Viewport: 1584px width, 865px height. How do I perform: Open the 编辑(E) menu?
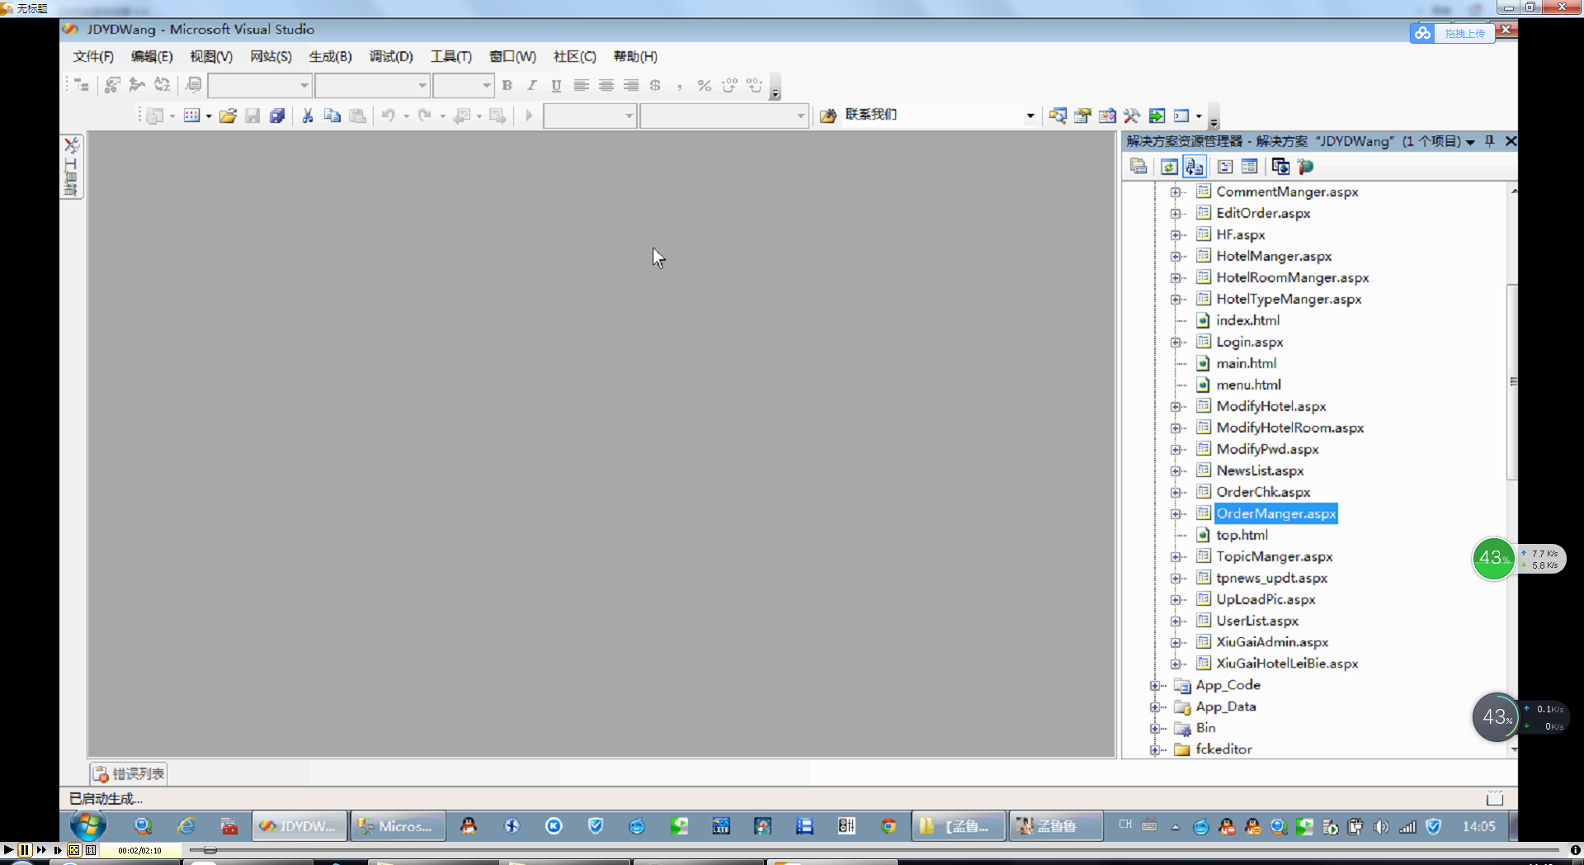(152, 56)
